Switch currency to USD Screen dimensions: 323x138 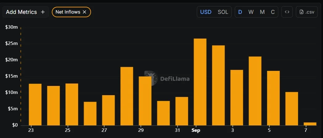point(206,12)
